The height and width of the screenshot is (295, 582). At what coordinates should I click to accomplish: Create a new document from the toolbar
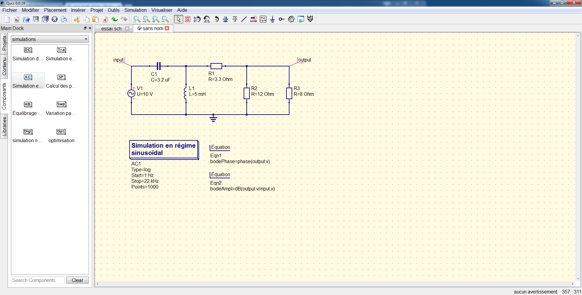click(7, 19)
